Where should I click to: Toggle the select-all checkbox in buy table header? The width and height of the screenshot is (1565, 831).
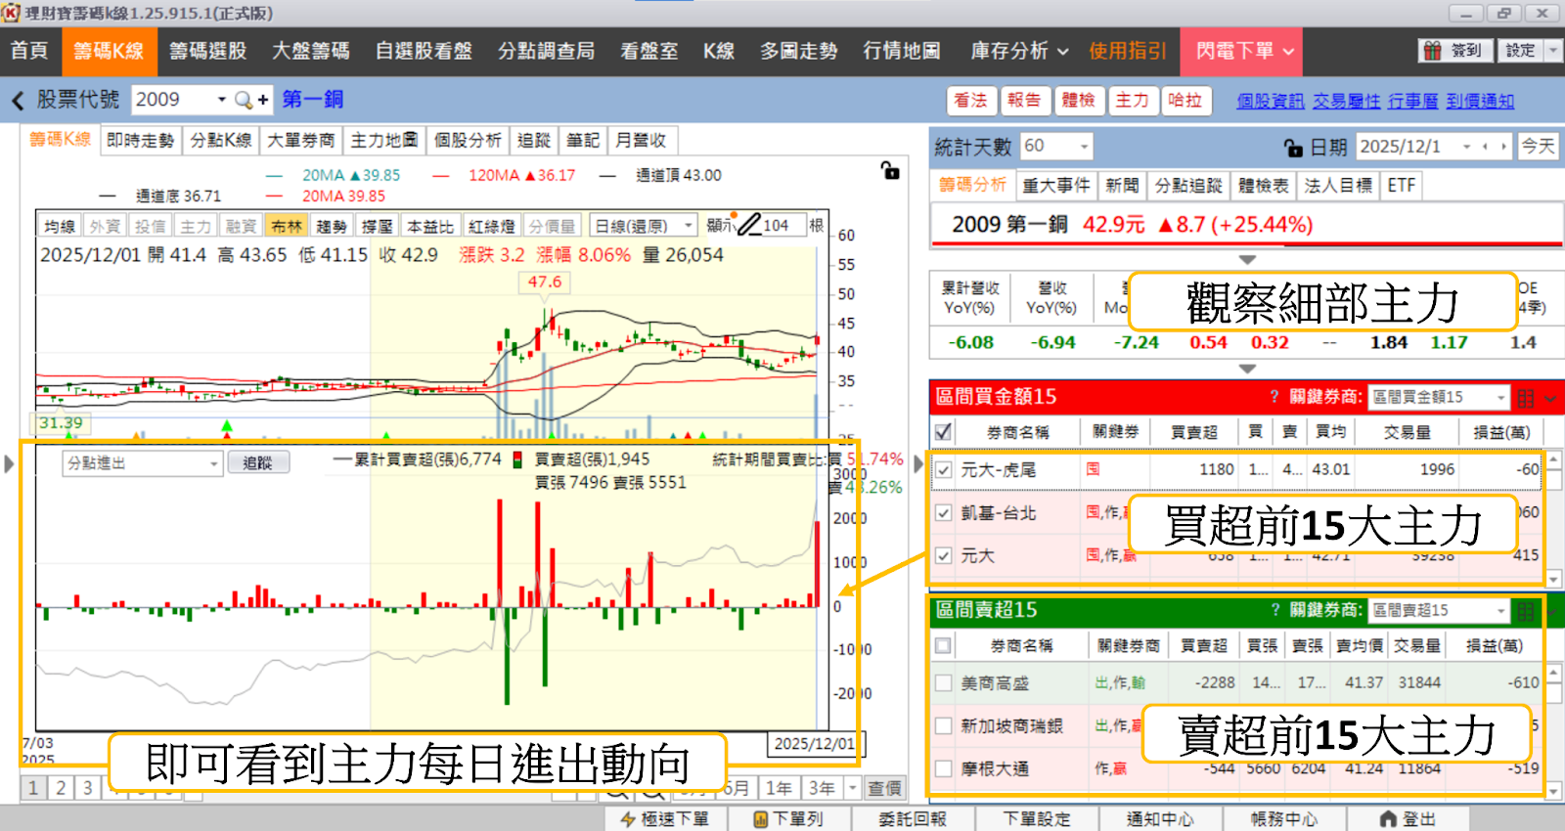[944, 431]
